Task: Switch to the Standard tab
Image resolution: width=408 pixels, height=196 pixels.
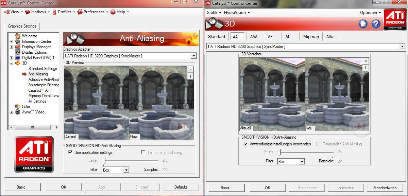Action: [217, 37]
